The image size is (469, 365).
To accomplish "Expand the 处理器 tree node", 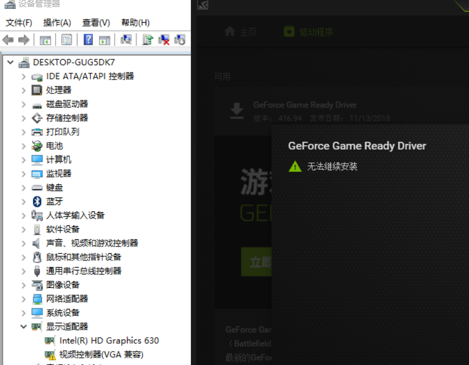I will click(23, 90).
